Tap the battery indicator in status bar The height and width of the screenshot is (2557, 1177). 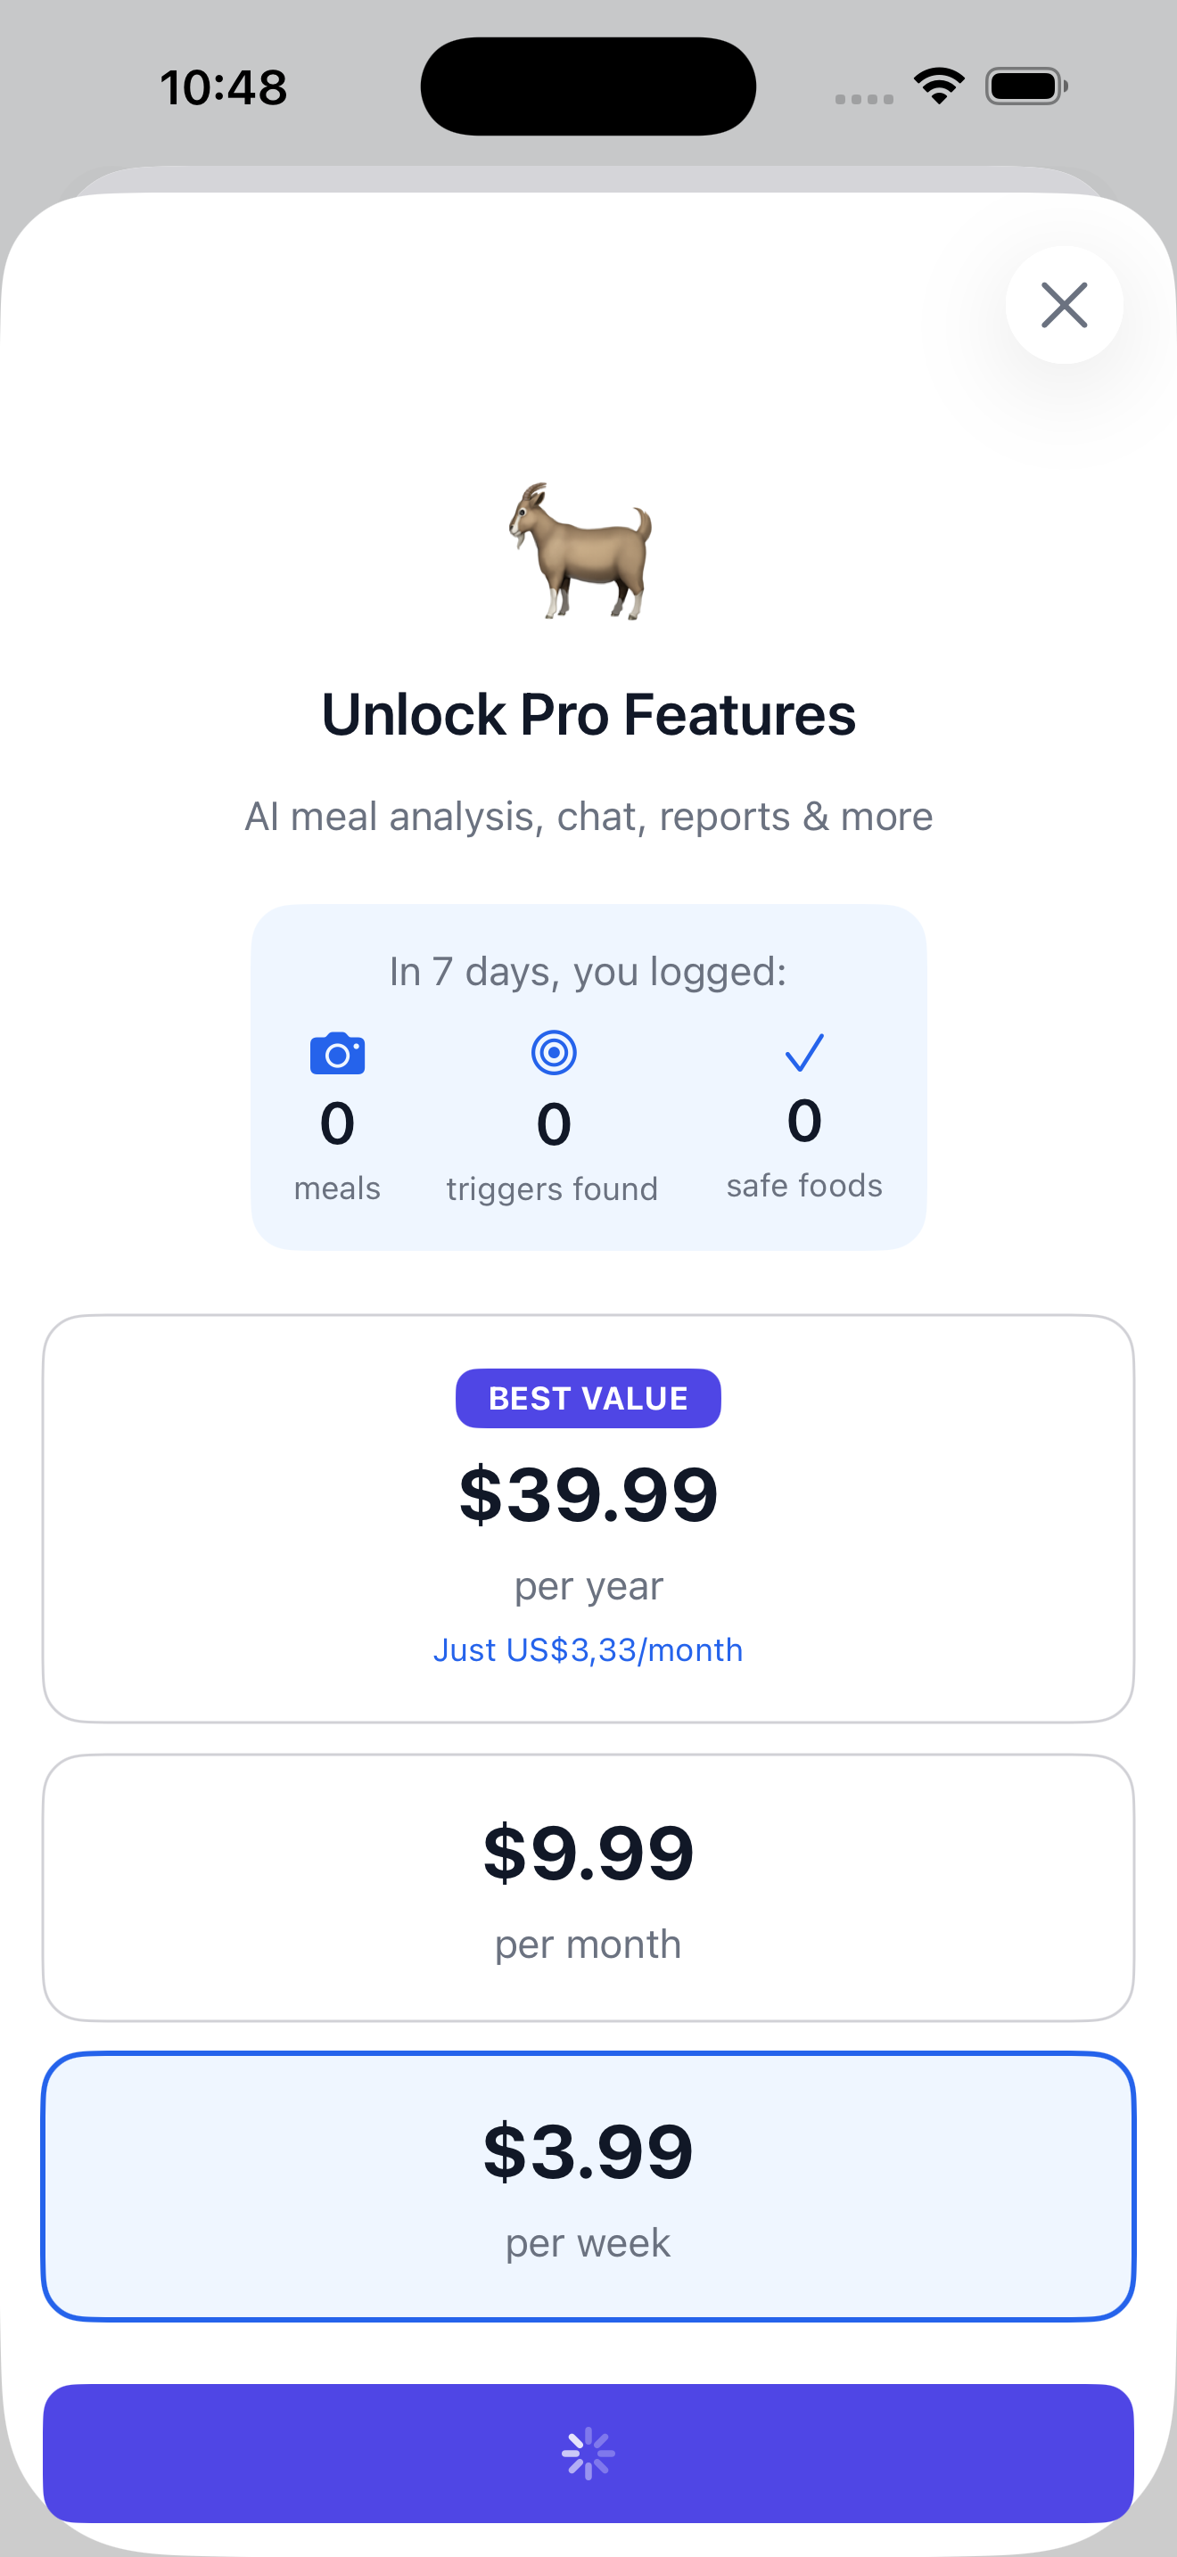pyautogui.click(x=1026, y=86)
